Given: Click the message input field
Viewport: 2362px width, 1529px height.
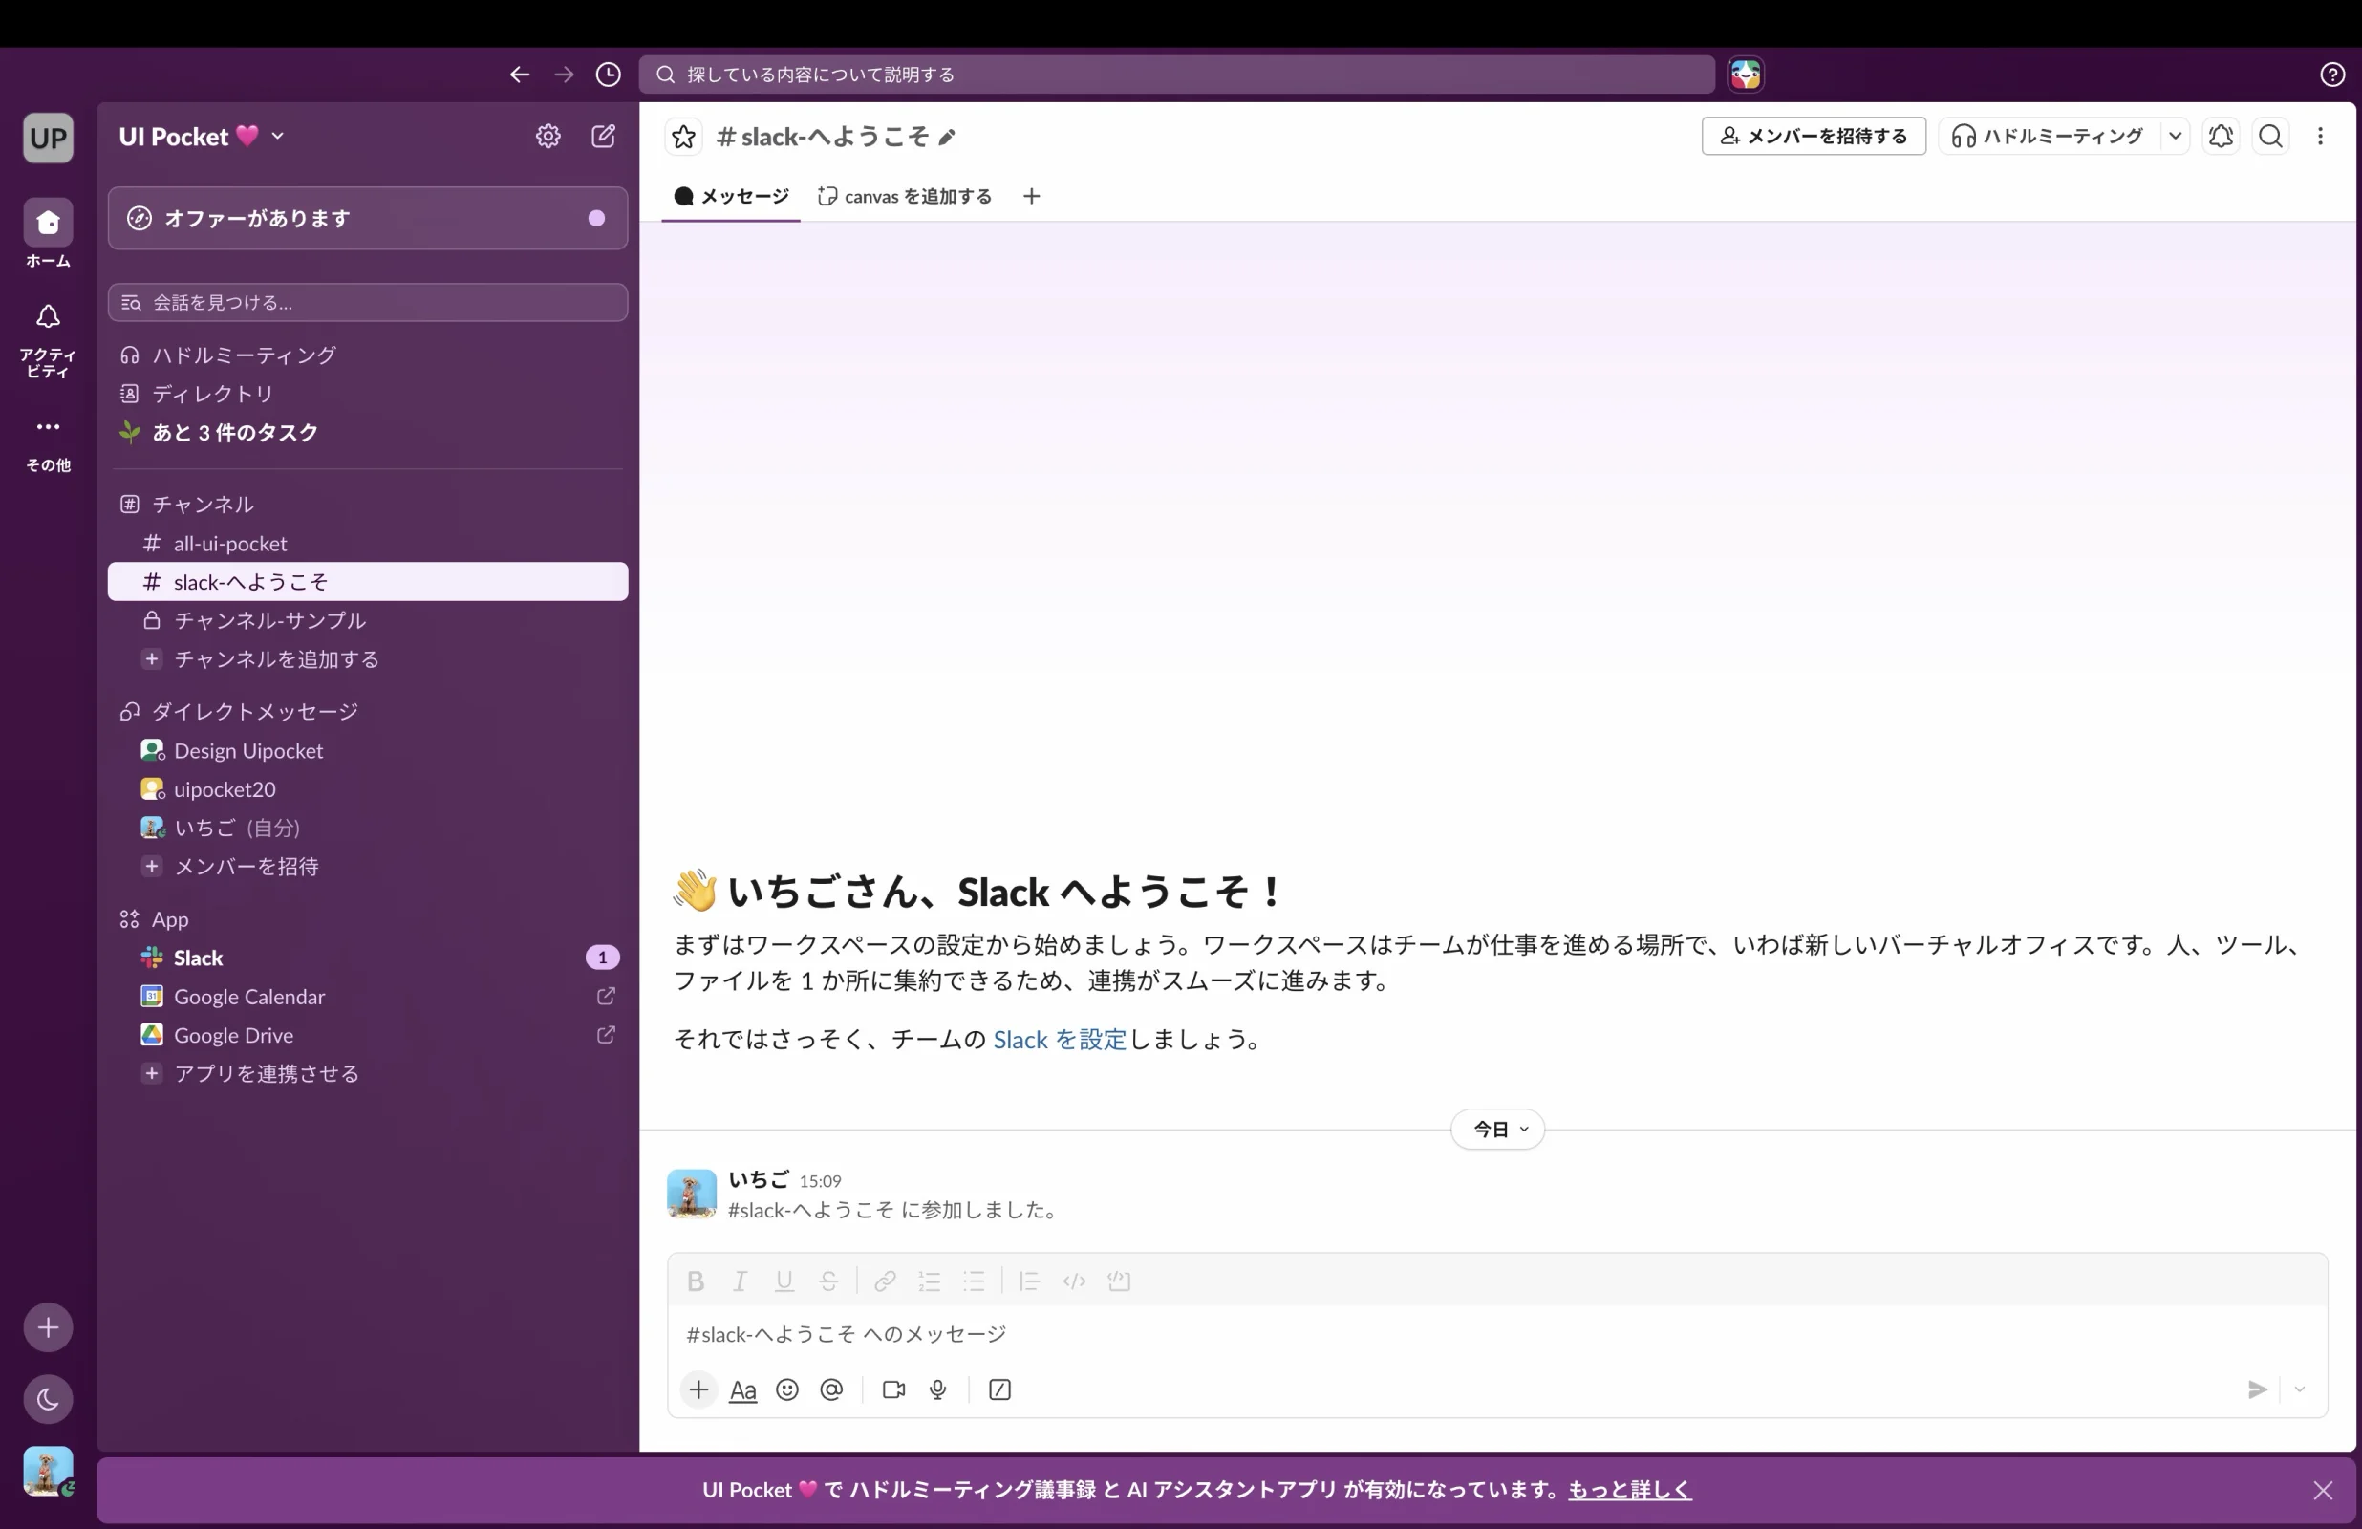Looking at the screenshot, I should click(x=1496, y=1334).
